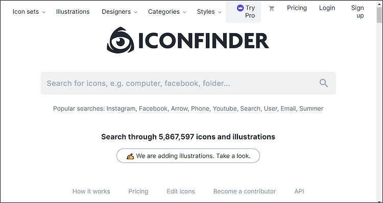Click the purple crown Pro icon
The width and height of the screenshot is (383, 203).
tap(240, 8)
